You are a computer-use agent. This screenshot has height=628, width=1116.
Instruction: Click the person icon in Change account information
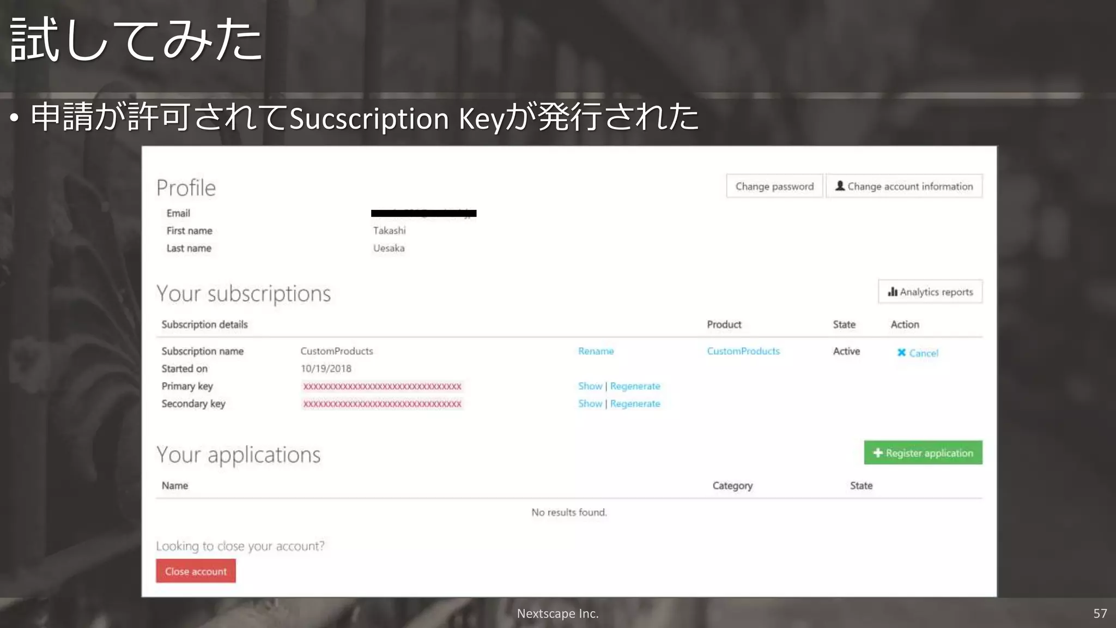coord(840,186)
